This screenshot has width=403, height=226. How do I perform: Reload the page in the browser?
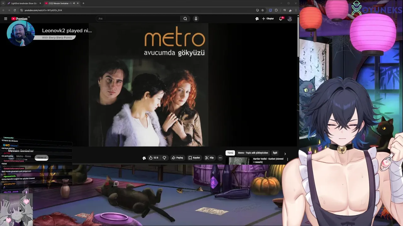[x=14, y=10]
